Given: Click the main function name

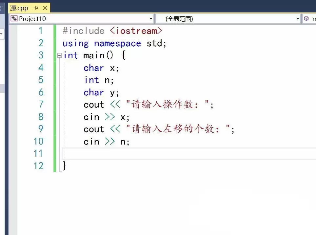Looking at the screenshot, I should click(93, 55).
